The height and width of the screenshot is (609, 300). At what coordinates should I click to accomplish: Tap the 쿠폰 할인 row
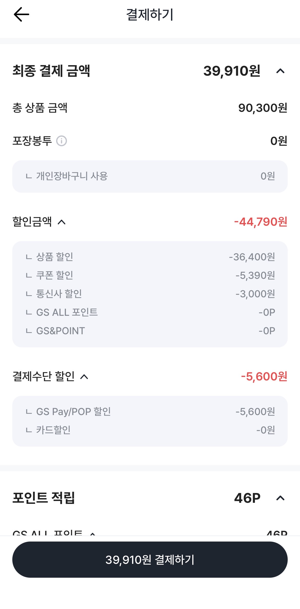tap(150, 275)
